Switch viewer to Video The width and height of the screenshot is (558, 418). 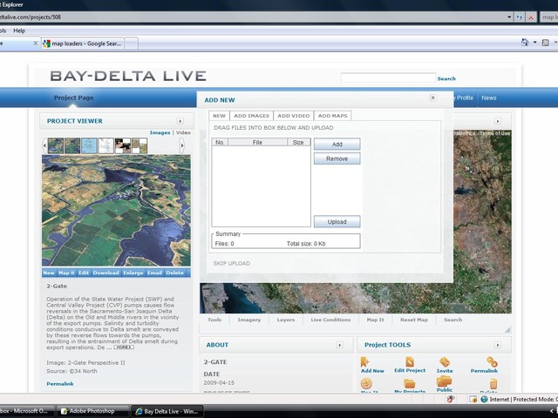coord(183,132)
